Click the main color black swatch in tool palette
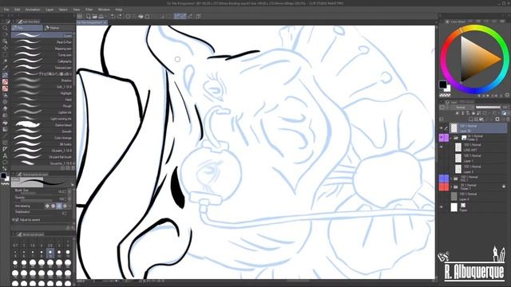Screen dimensions: 511x287 [x=3, y=175]
